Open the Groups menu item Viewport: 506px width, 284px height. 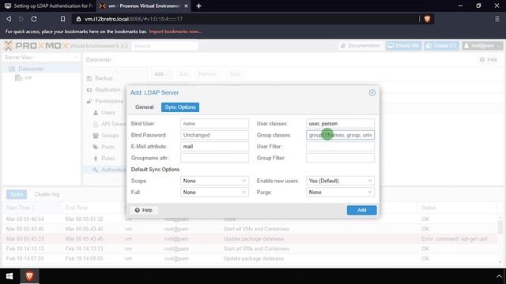click(110, 135)
